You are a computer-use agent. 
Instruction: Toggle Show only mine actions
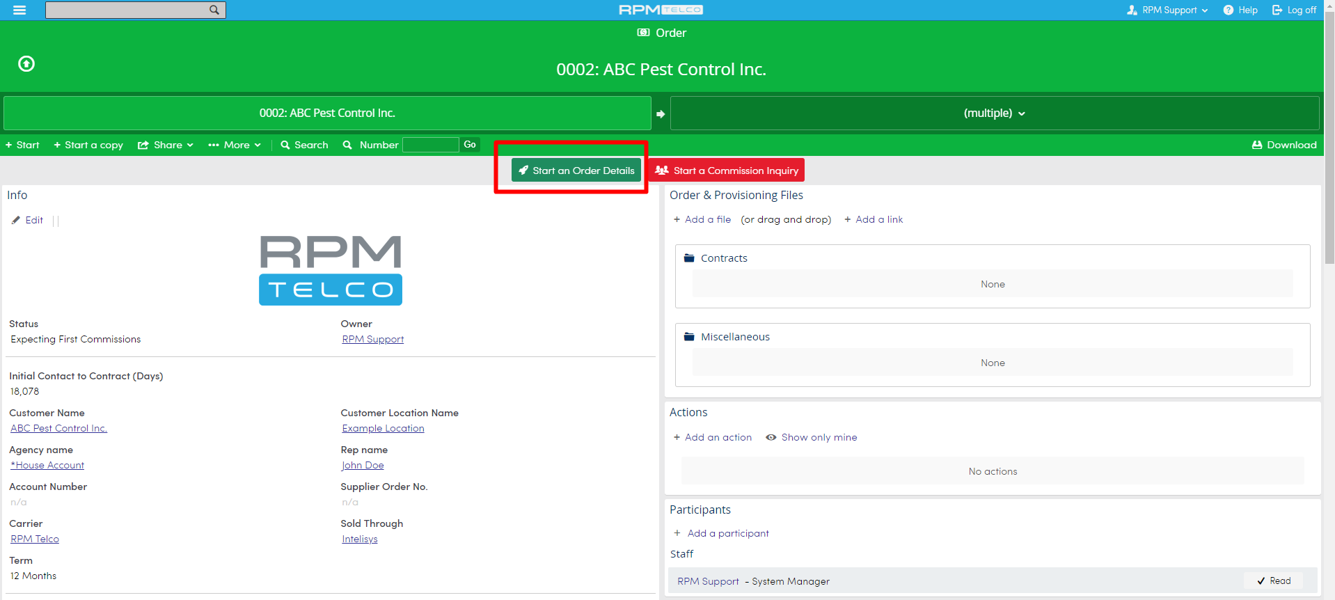tap(812, 437)
